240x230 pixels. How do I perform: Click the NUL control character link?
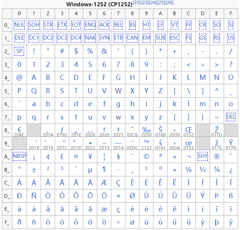click(19, 25)
